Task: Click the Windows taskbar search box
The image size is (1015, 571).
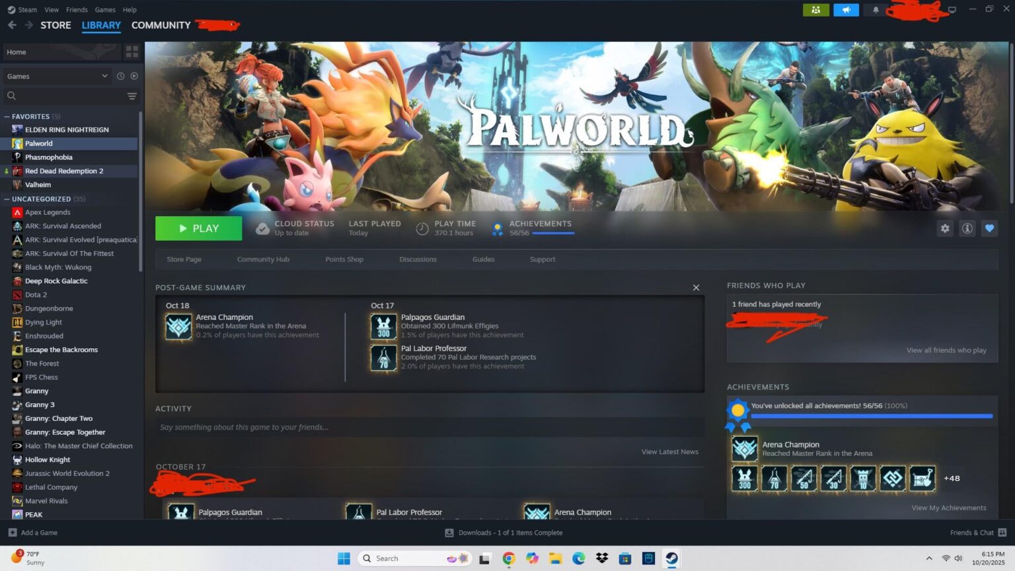Action: tap(414, 558)
